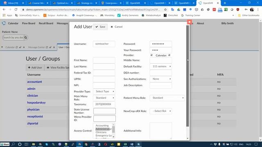Image resolution: width=262 pixels, height=147 pixels.
Task: Open the Apps bookmarks shortcut
Action: [7, 16]
